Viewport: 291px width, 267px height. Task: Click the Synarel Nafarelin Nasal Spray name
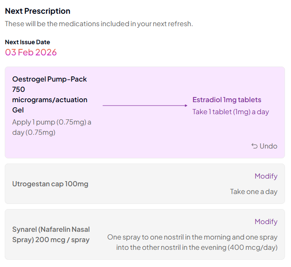pos(51,234)
